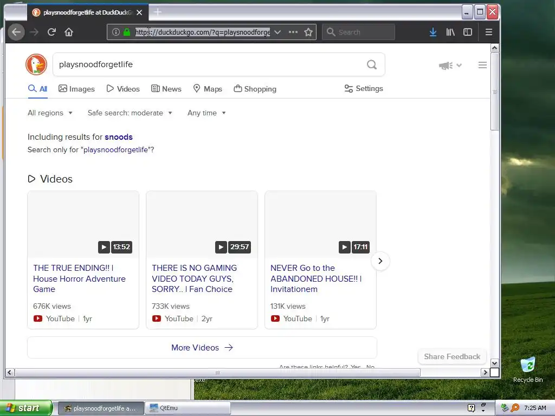555x416 pixels.
Task: Click the vertical scrollbar up arrow
Action: [494, 48]
